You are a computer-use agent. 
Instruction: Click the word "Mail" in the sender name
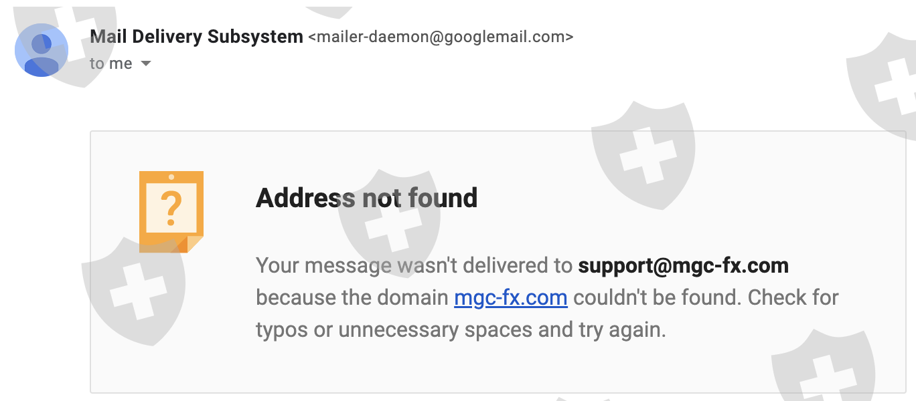pos(107,37)
